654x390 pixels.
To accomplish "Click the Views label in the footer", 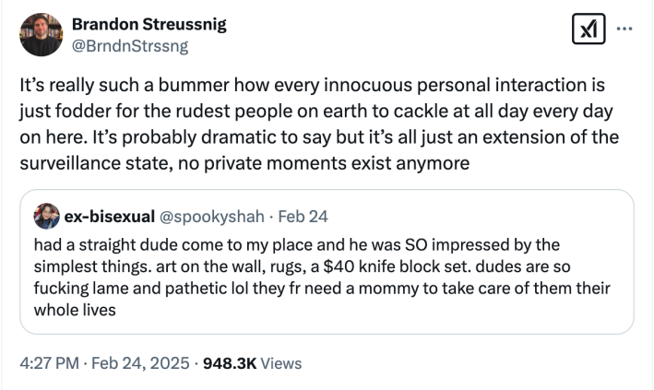I will tap(281, 363).
